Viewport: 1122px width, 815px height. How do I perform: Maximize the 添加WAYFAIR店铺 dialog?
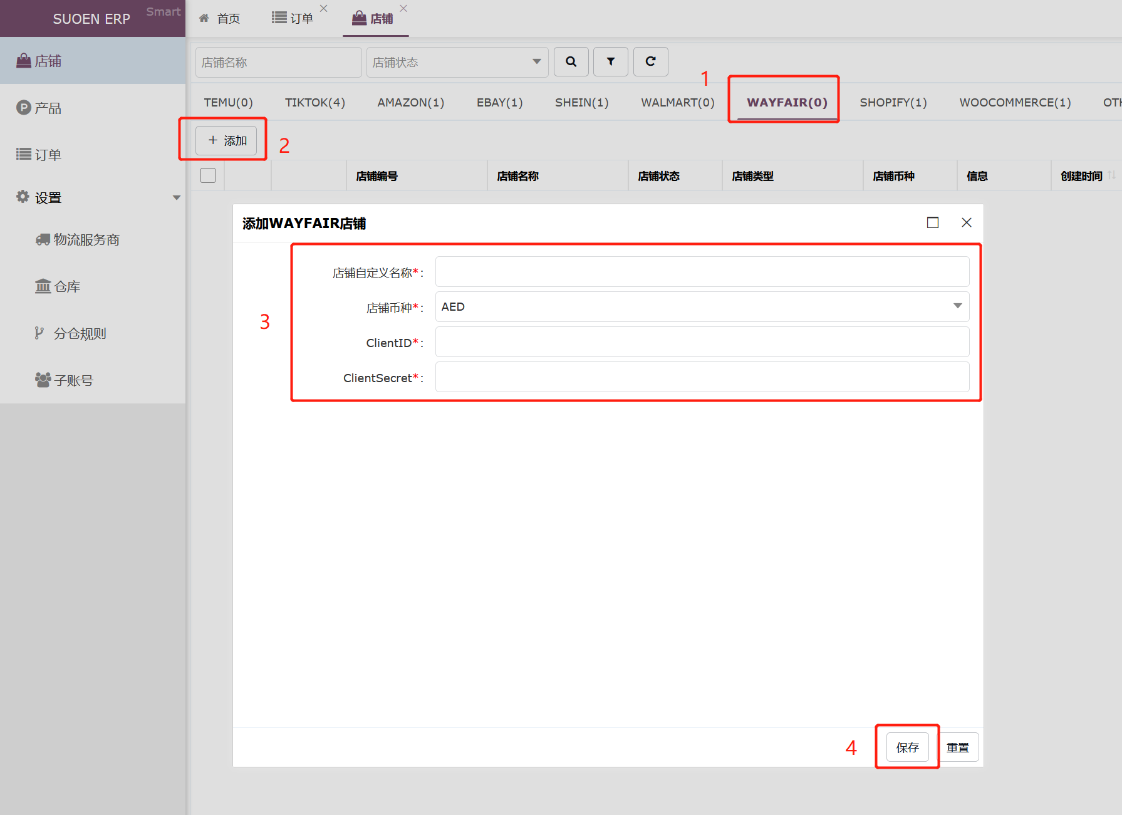[933, 222]
